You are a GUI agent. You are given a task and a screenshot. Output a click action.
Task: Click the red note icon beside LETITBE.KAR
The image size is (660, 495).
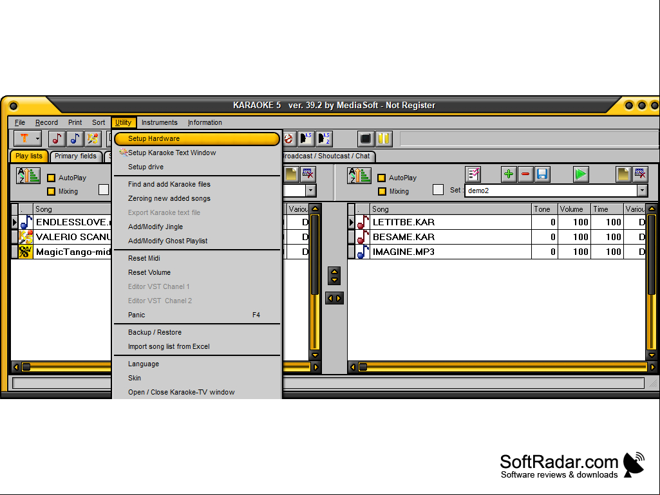point(363,222)
